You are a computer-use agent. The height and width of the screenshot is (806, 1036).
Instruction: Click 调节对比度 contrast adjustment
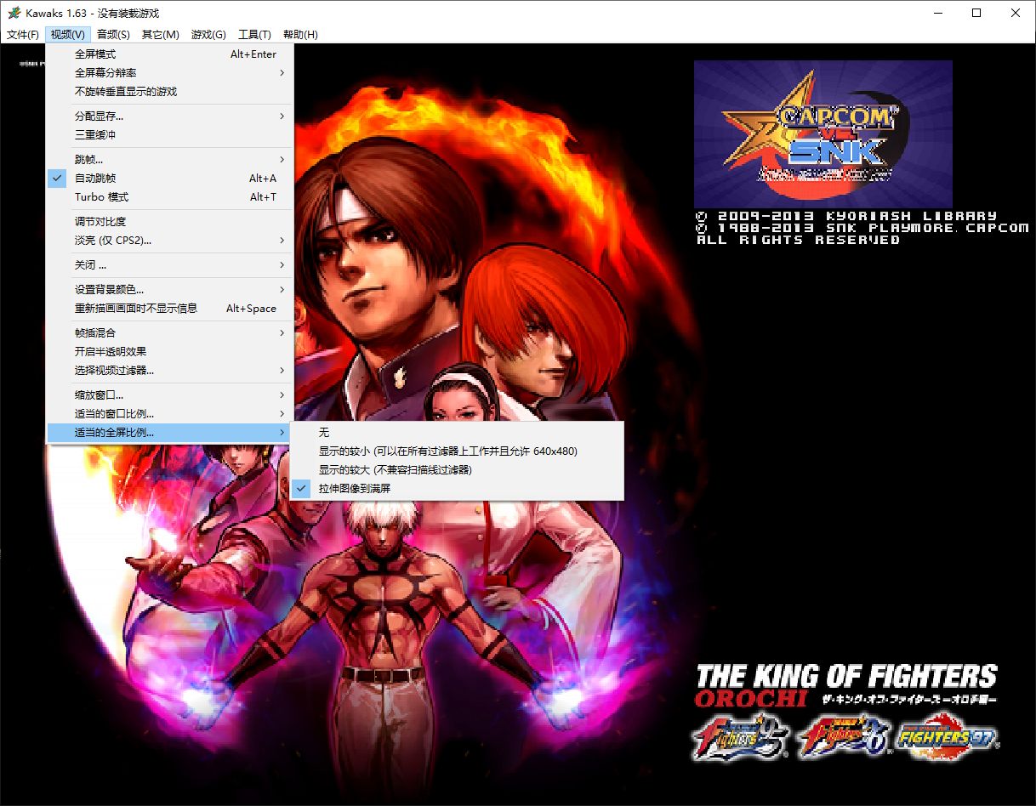tap(100, 222)
